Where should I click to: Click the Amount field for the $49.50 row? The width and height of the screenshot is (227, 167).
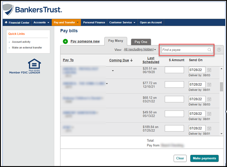click(174, 114)
